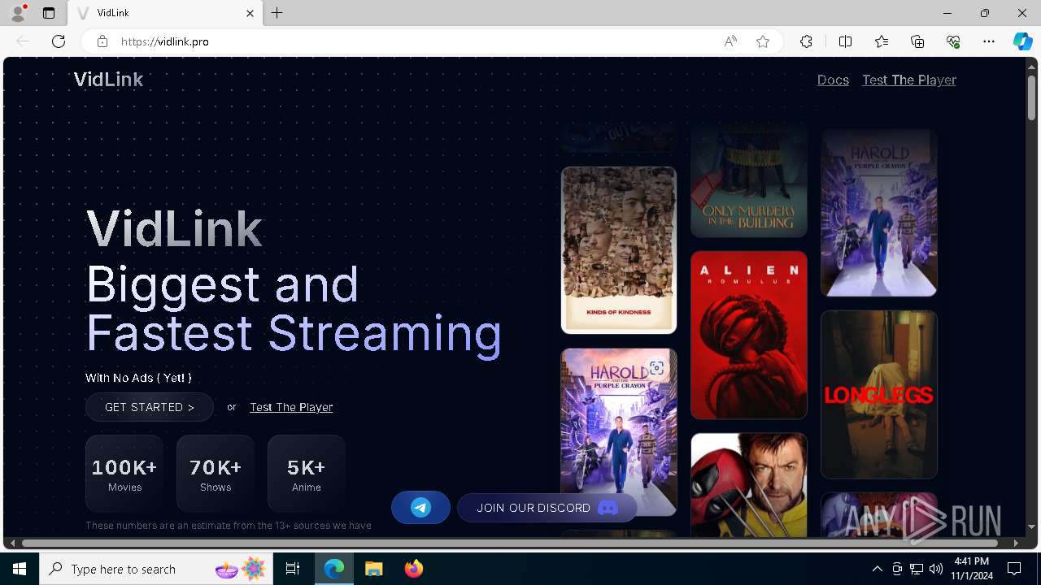Select the Longlegs poster
Screen dimensions: 1041x585
click(x=879, y=394)
